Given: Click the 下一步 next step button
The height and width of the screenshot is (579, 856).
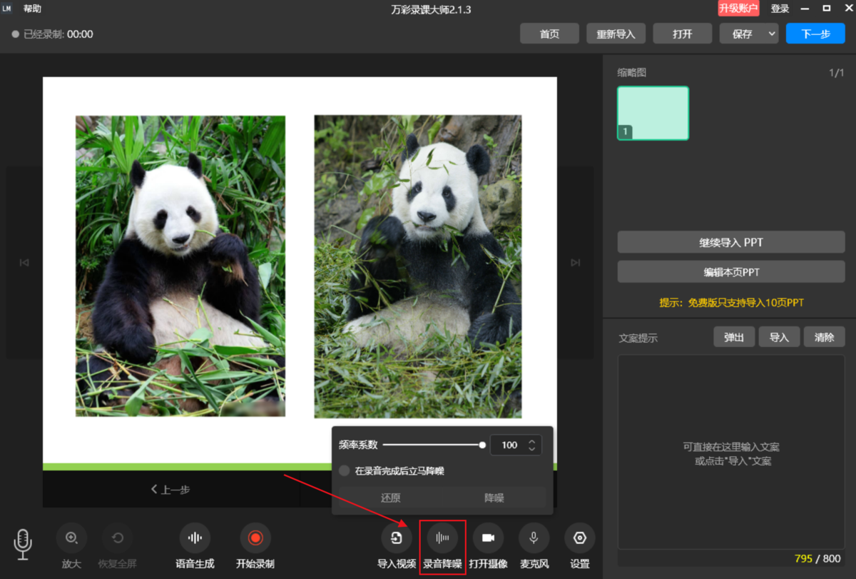Looking at the screenshot, I should tap(815, 34).
